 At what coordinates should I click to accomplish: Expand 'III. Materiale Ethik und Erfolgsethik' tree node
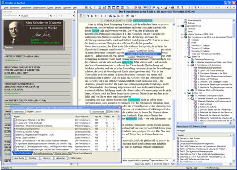coord(188,90)
